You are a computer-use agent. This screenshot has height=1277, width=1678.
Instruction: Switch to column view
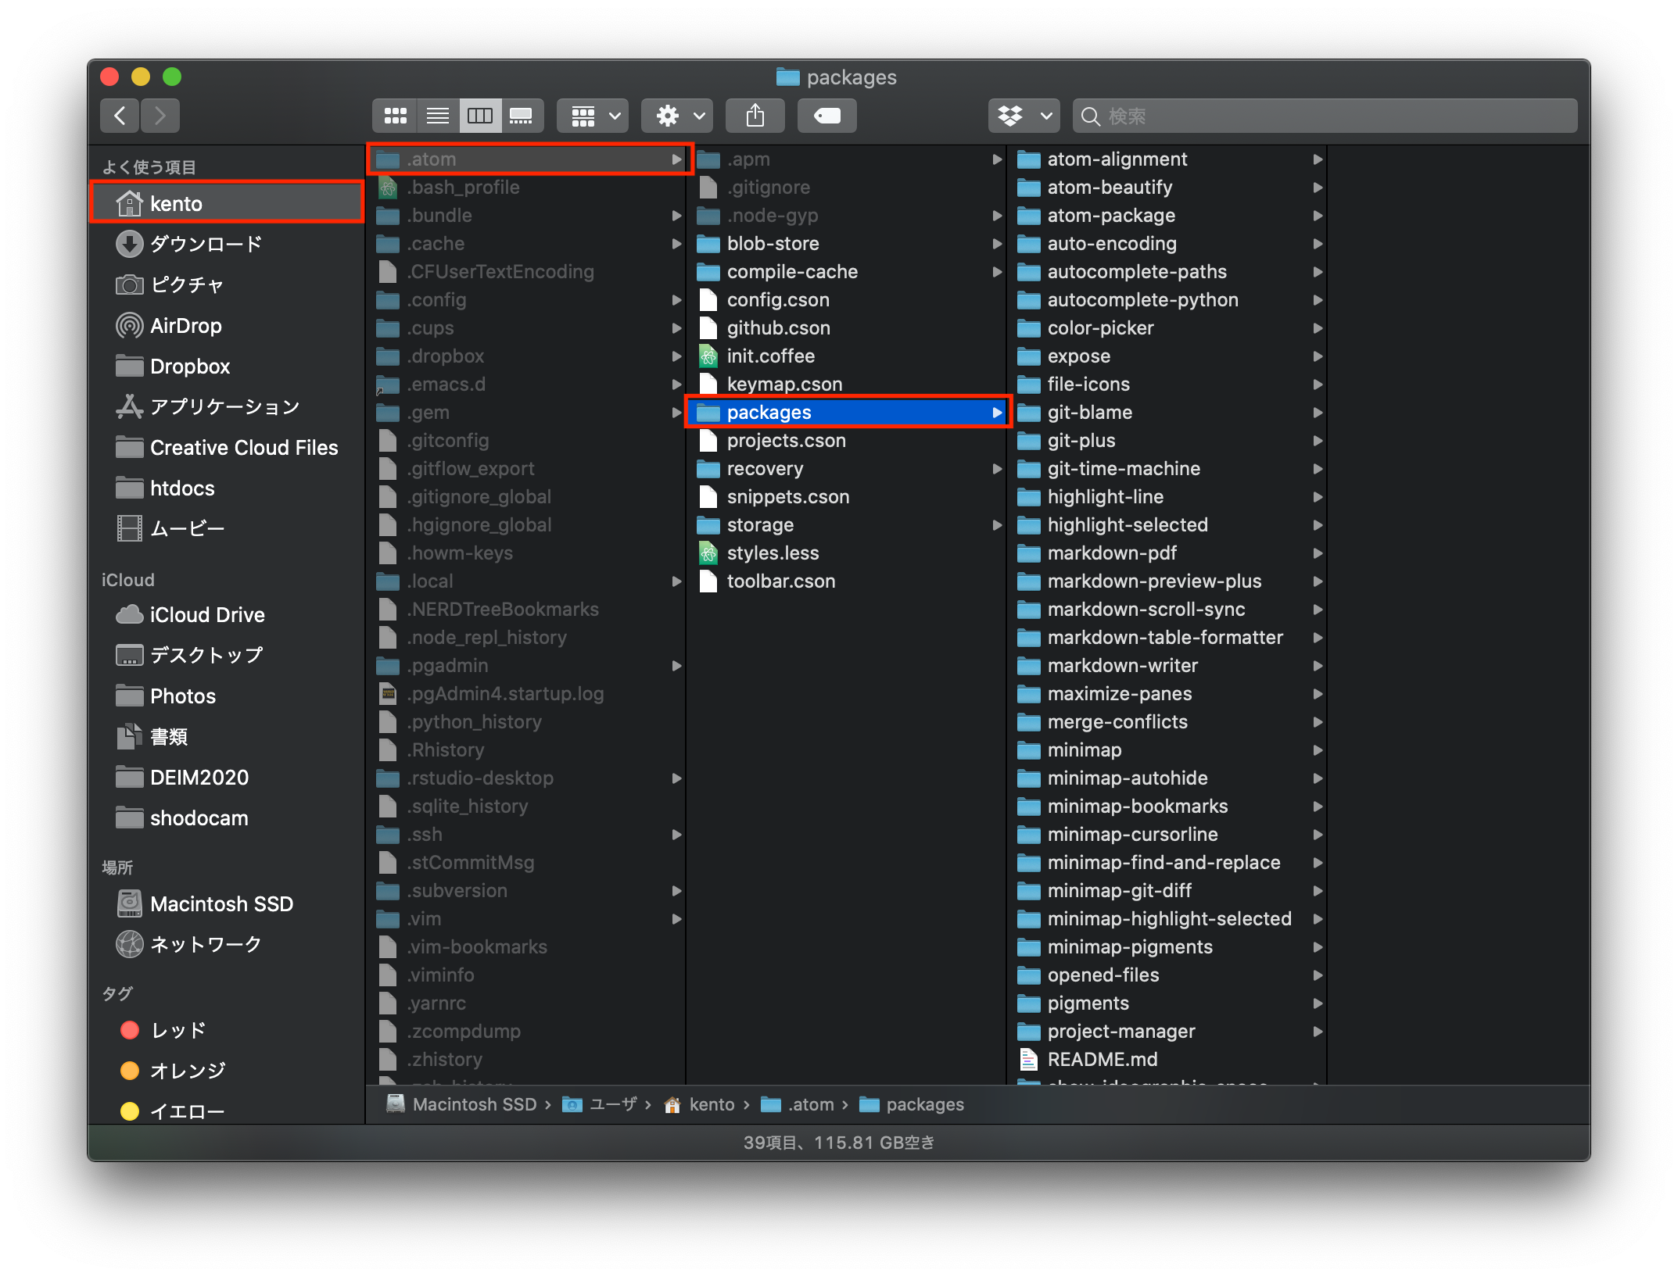click(x=480, y=116)
